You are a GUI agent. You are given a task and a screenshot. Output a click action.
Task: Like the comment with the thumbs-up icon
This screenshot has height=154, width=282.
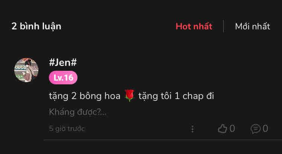(x=222, y=129)
